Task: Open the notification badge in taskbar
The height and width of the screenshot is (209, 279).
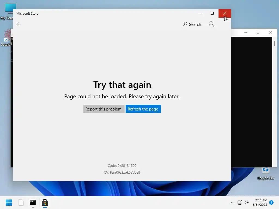Action: [x=271, y=202]
